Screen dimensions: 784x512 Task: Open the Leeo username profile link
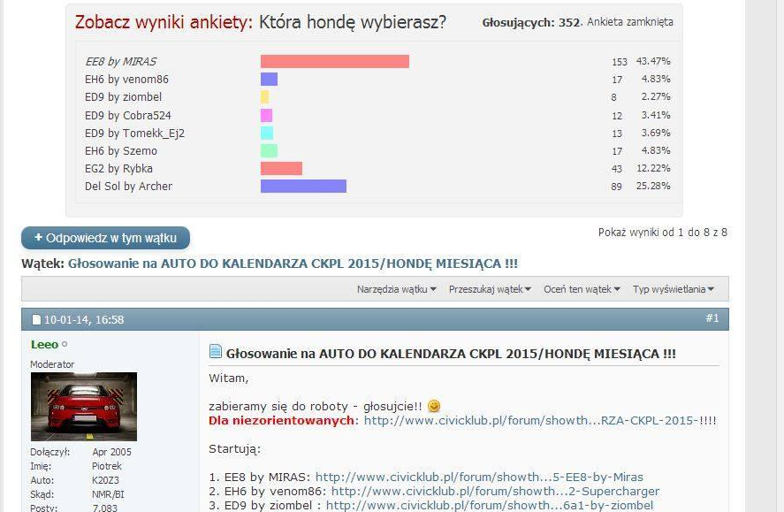point(44,345)
